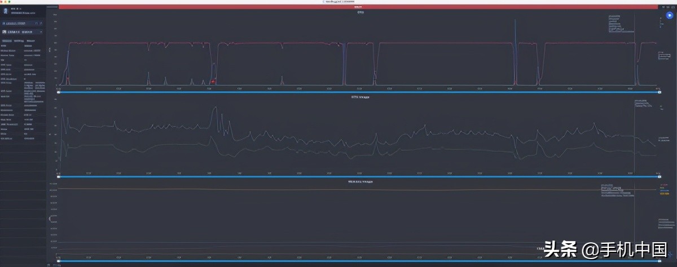677x267 pixels.
Task: Collapse the circular panel handle beside the bottom chart
Action: 51,217
